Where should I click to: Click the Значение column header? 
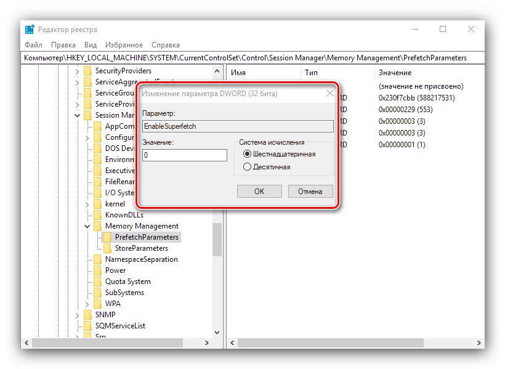[429, 73]
